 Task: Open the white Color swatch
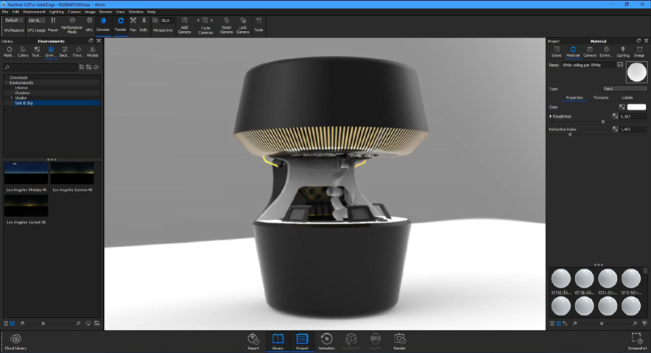pyautogui.click(x=636, y=107)
